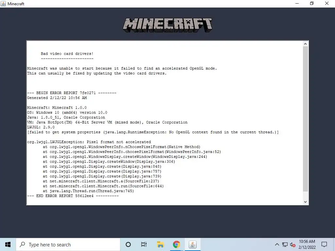Open the Windows Start menu
This screenshot has height=251, width=335.
8,244
